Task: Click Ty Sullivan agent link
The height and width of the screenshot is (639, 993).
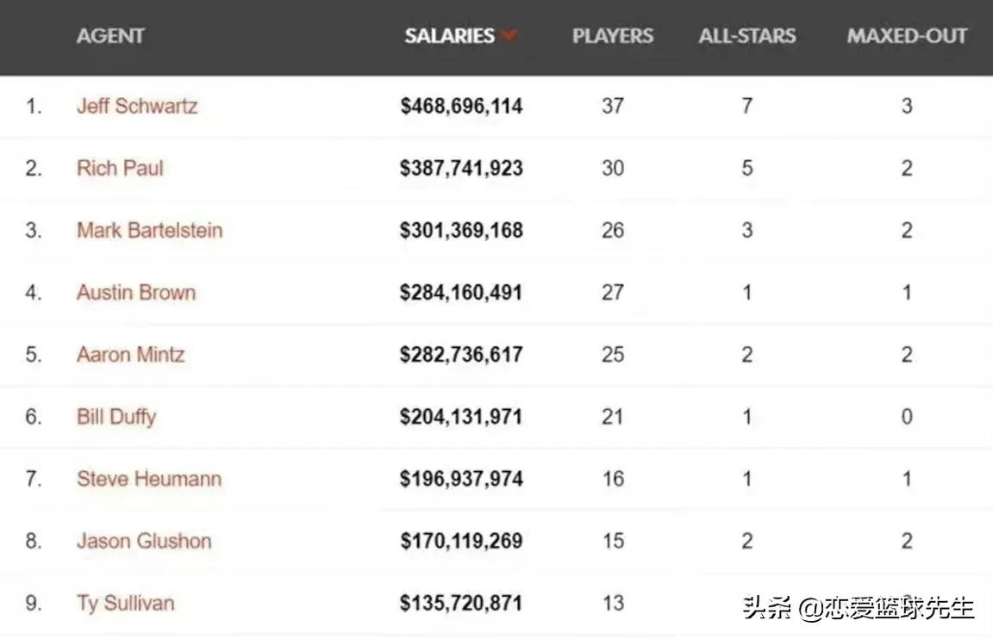Action: pyautogui.click(x=126, y=603)
